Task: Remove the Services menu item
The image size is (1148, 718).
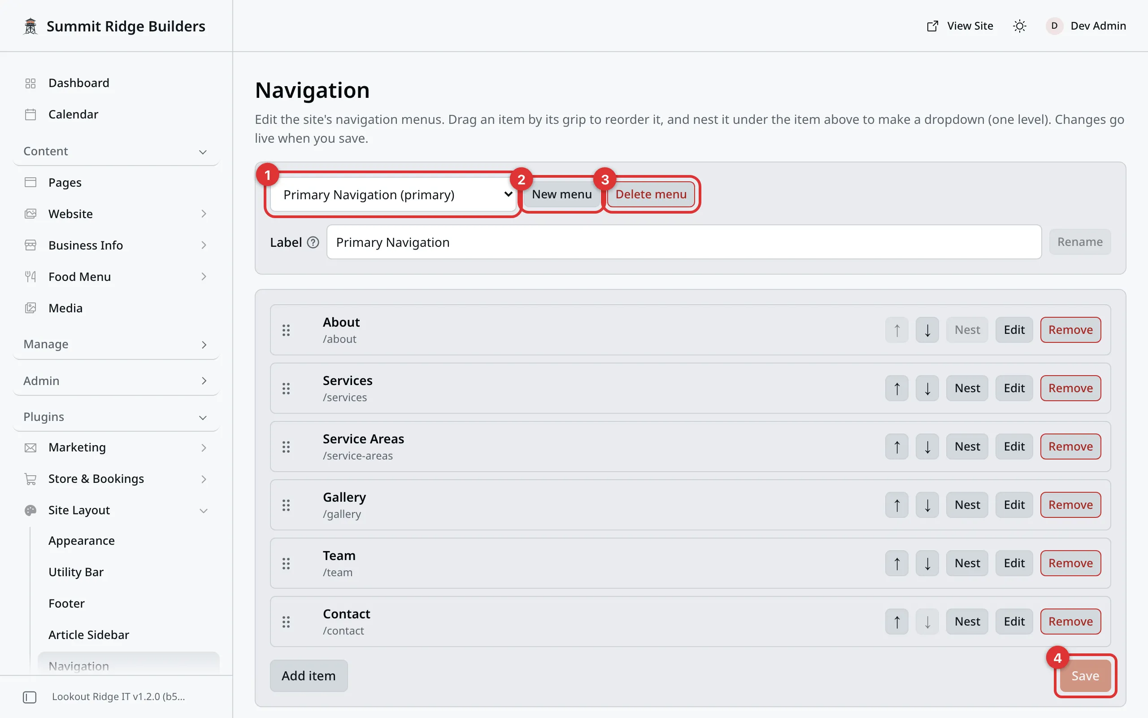Action: pos(1070,389)
